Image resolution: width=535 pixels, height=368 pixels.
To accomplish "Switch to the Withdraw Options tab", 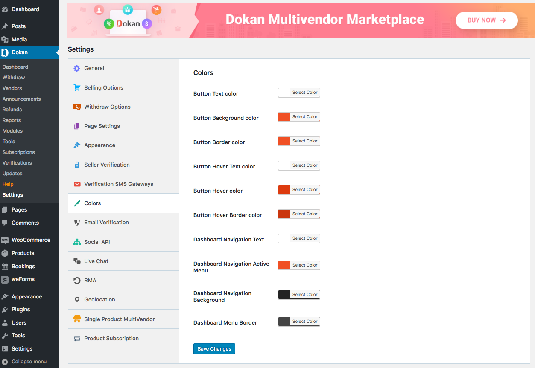I will point(123,107).
